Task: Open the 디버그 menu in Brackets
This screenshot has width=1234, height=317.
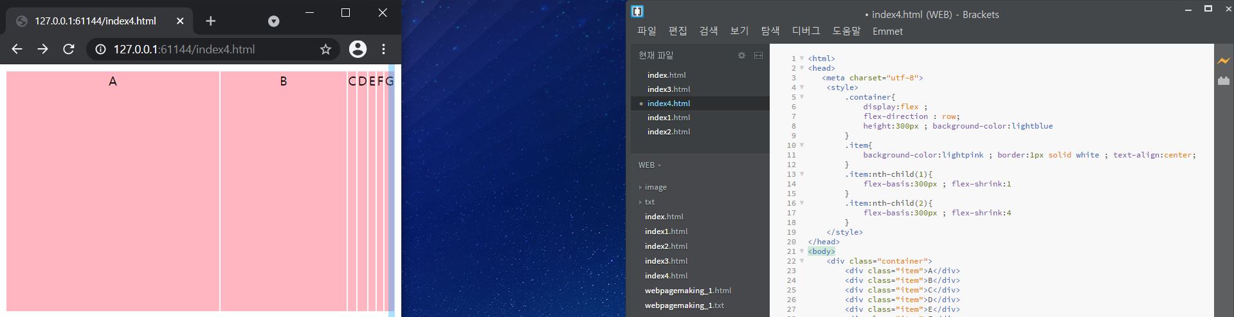Action: pos(806,31)
